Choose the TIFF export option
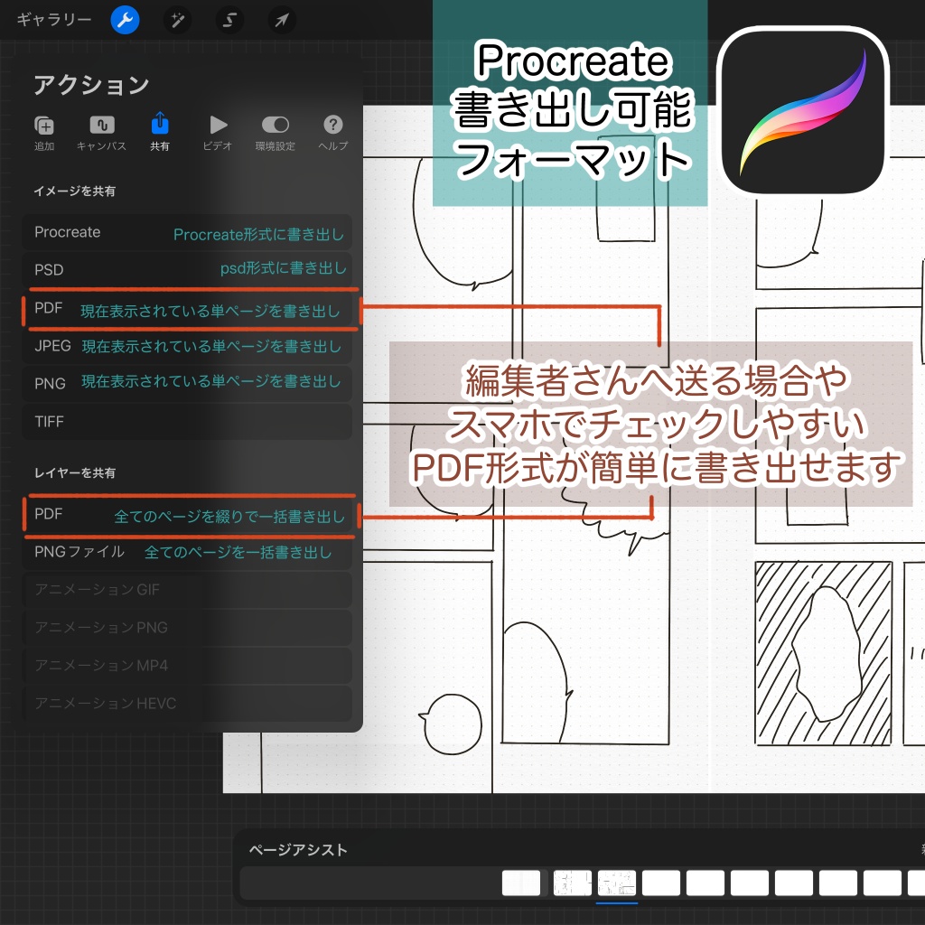 pyautogui.click(x=187, y=421)
